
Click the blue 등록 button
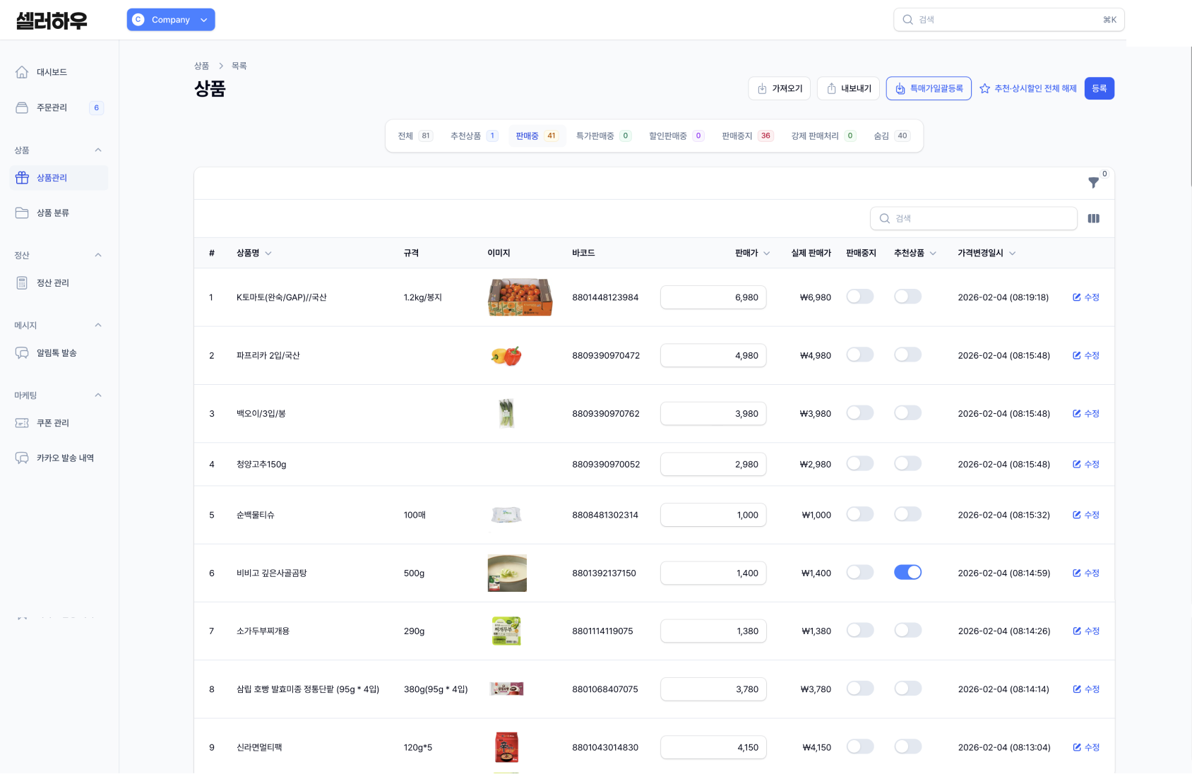pyautogui.click(x=1099, y=88)
